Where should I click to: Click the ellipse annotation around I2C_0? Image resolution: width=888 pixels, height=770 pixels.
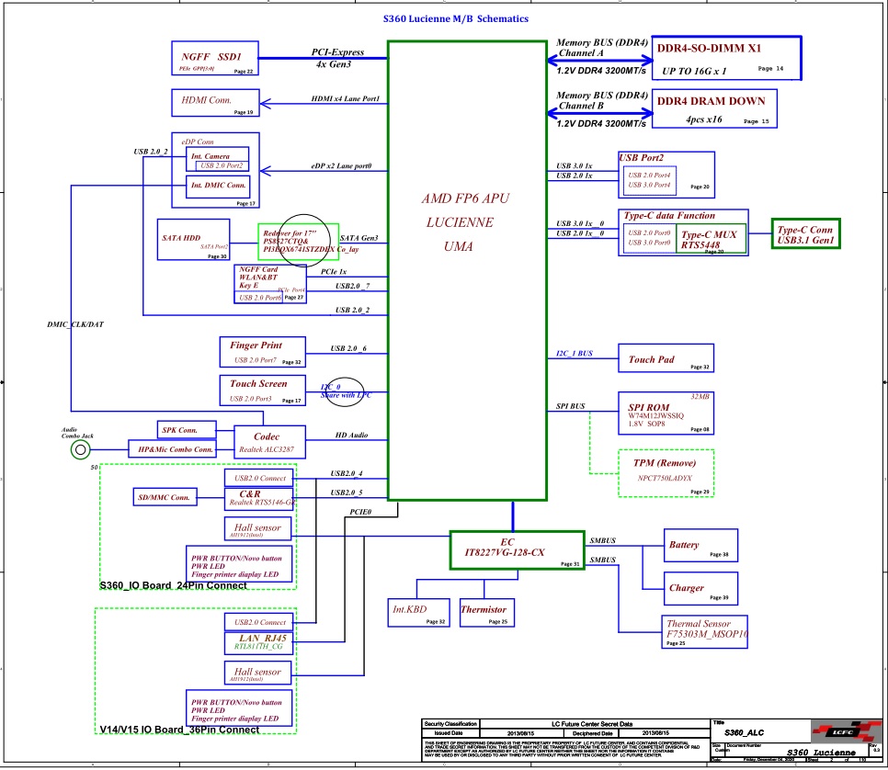pos(342,392)
